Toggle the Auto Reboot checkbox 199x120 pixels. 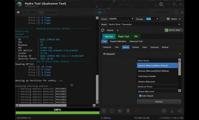click(x=140, y=96)
